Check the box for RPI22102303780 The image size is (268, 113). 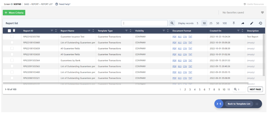(12, 36)
